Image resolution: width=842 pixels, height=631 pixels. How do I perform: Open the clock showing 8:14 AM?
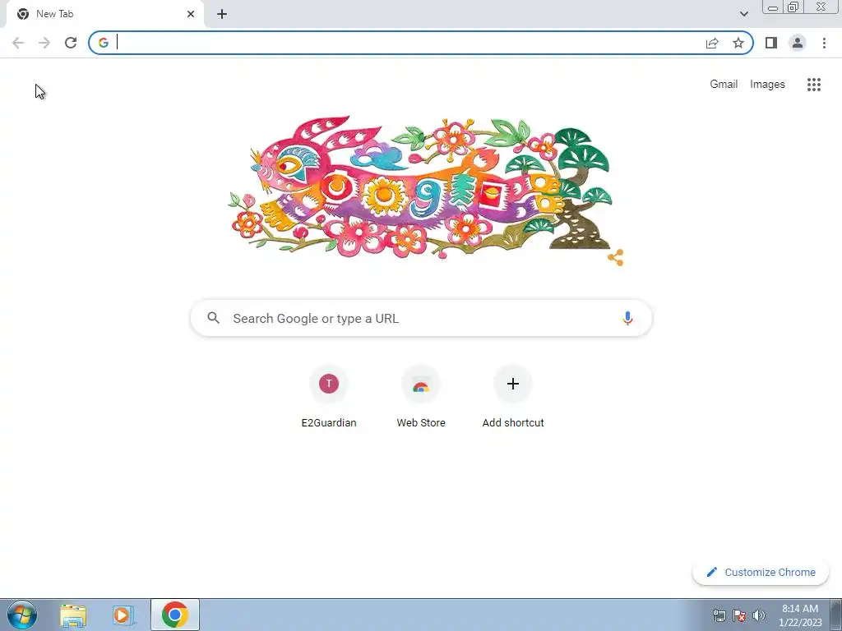coord(800,615)
